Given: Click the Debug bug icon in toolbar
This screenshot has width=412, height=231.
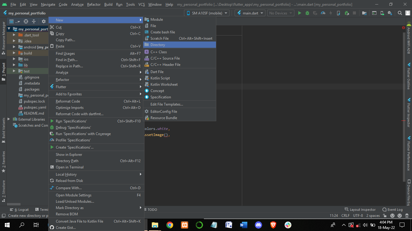Looking at the screenshot, I should point(307,13).
